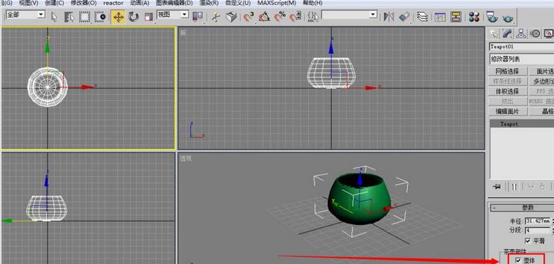Open the 视图 reference coordinate dropdown
554x264 pixels.
(173, 14)
